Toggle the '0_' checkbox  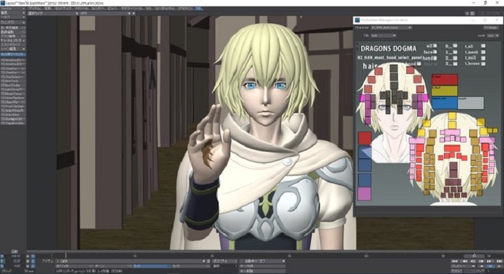[x=455, y=46]
